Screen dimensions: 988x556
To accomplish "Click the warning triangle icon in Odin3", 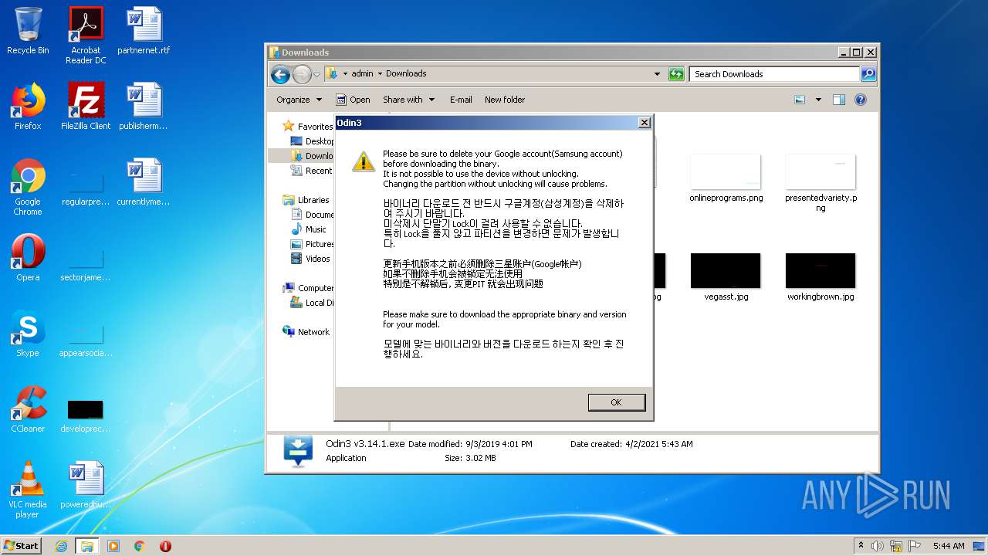I will [364, 161].
